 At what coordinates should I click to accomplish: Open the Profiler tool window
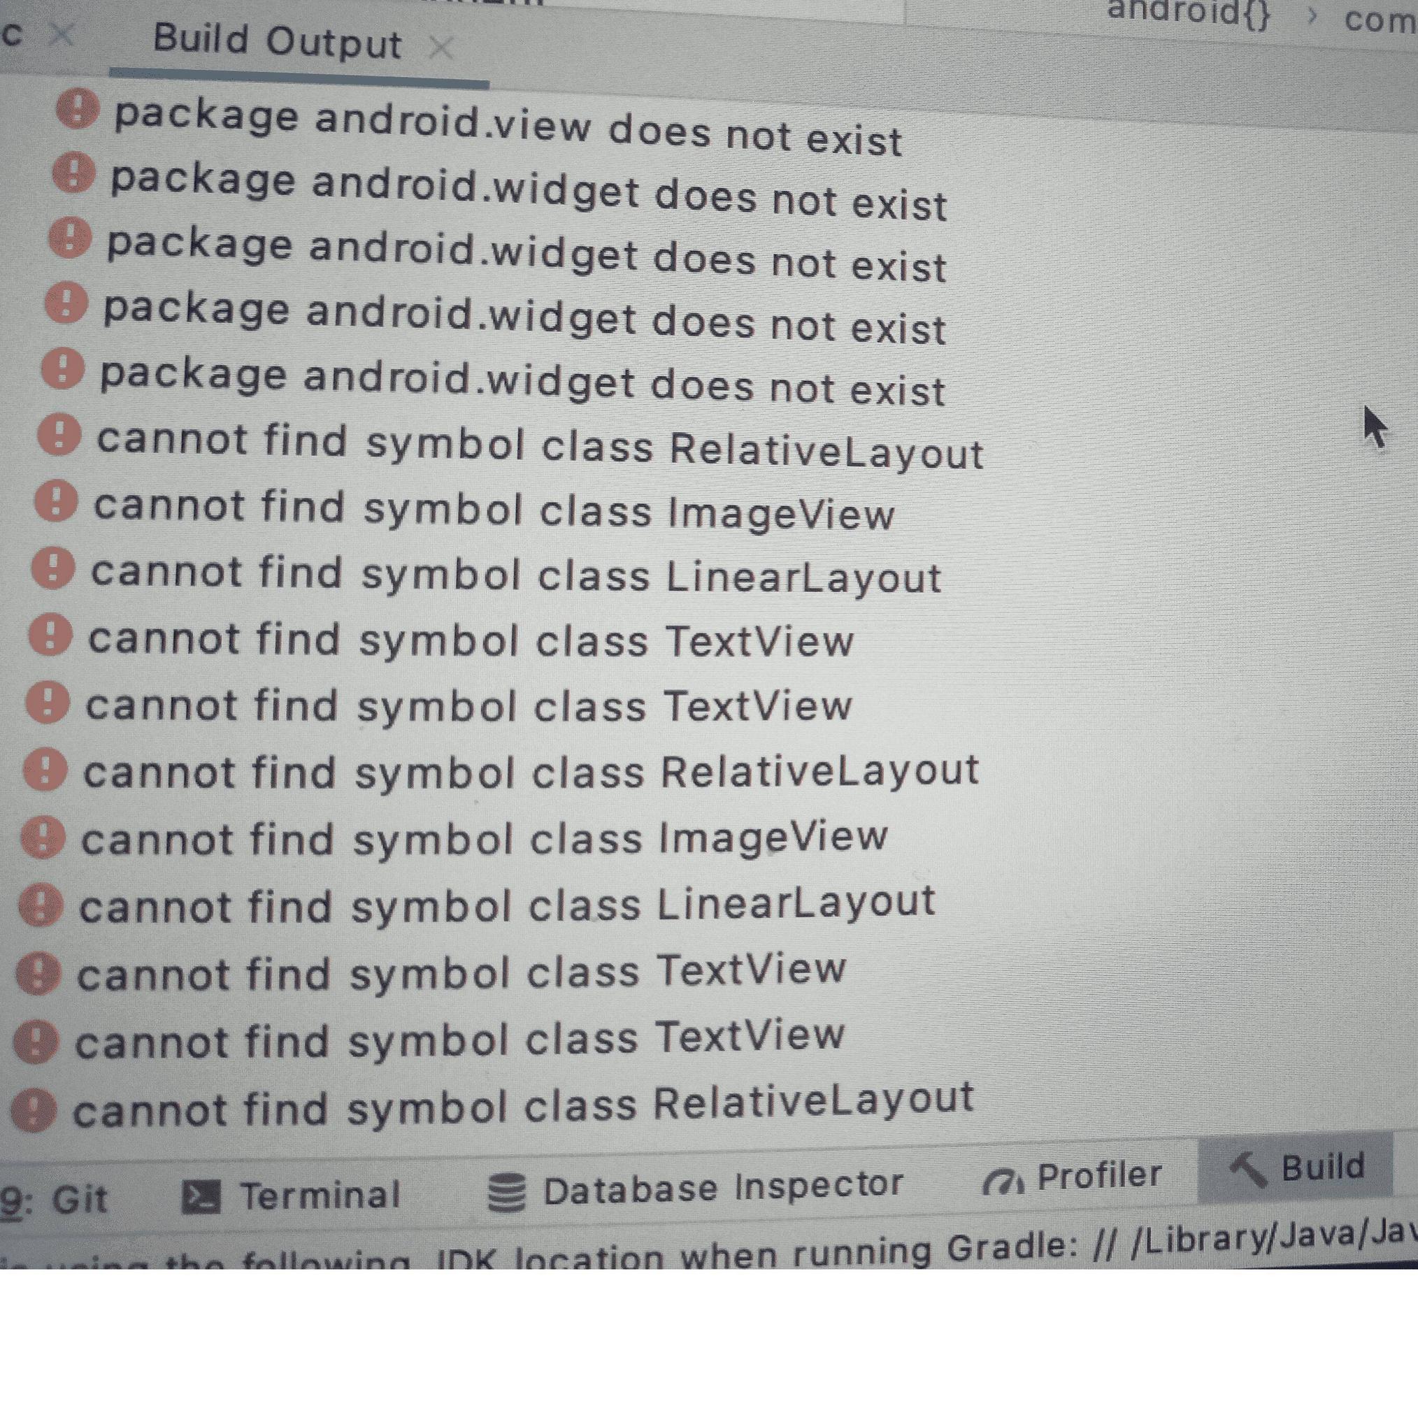click(x=1072, y=1177)
